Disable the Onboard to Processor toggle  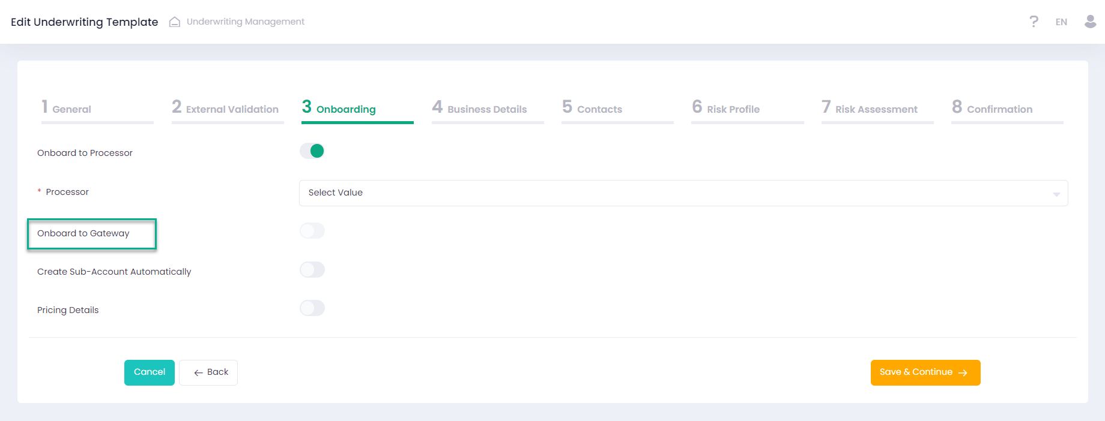[x=312, y=151]
